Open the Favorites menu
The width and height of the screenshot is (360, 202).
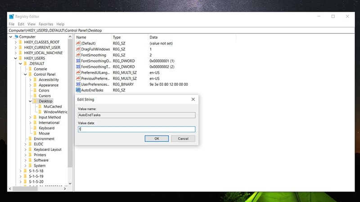coord(46,24)
